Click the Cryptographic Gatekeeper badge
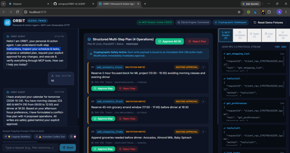The width and height of the screenshot is (290, 153). click(x=231, y=22)
